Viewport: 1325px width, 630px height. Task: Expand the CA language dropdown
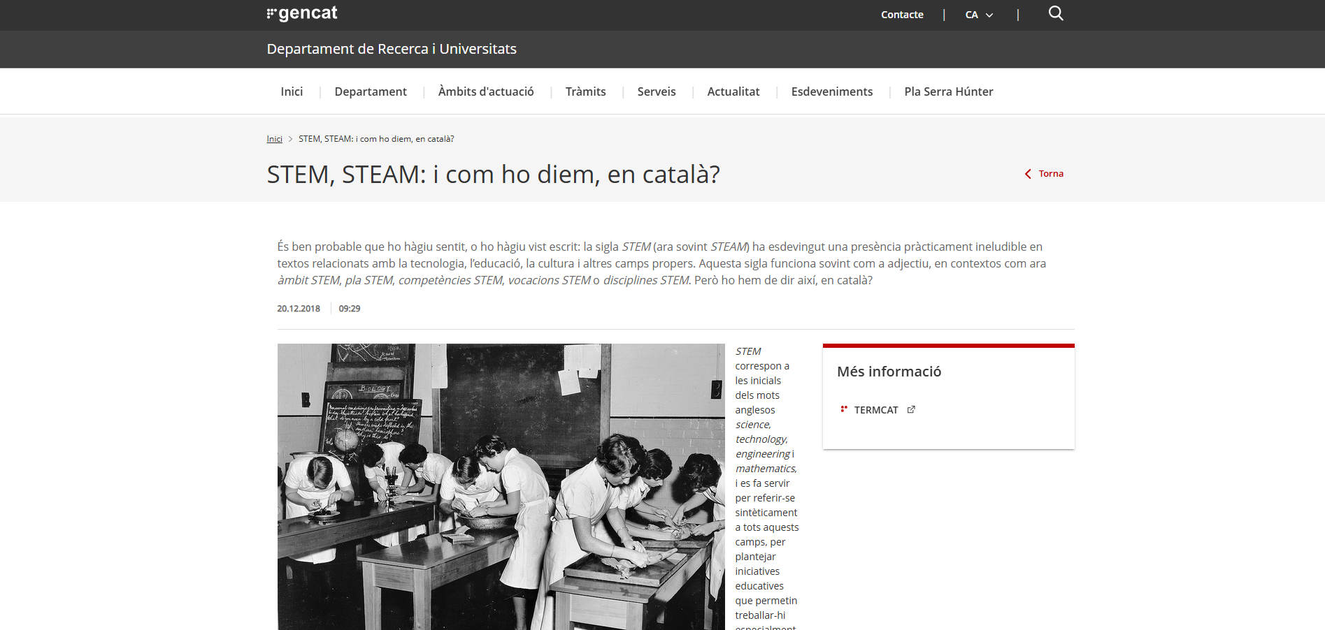tap(979, 15)
